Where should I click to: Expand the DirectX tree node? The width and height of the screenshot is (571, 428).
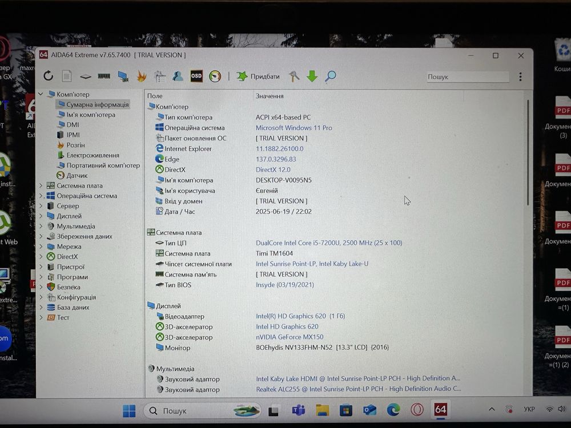point(41,257)
